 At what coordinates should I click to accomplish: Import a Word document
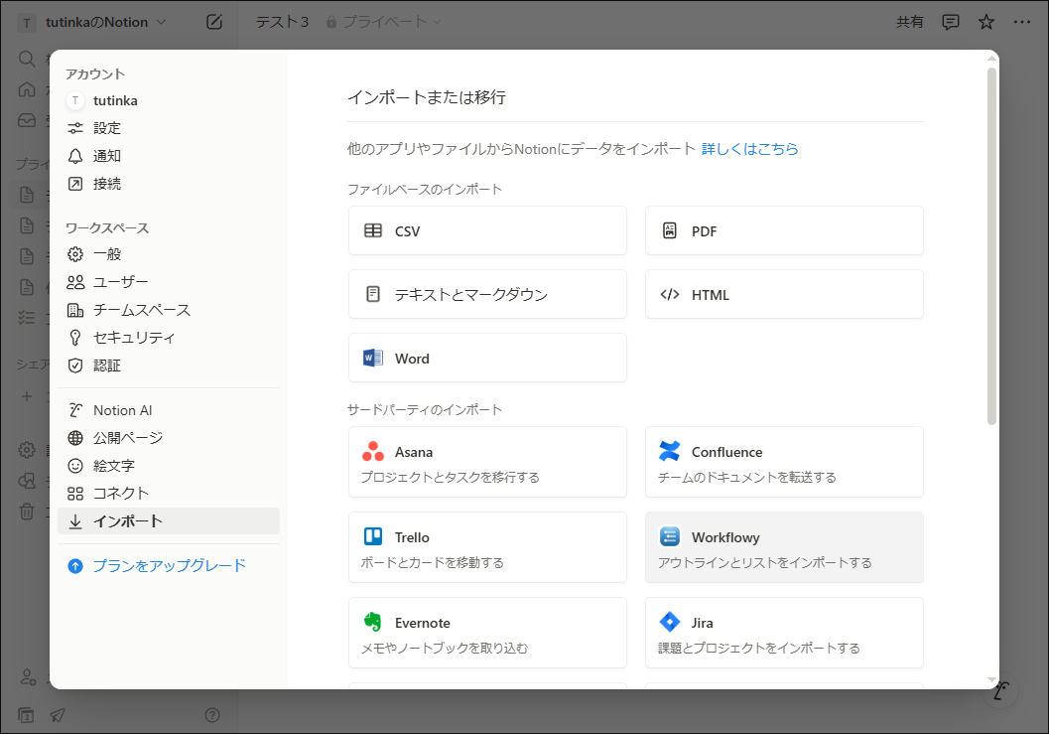pos(487,358)
